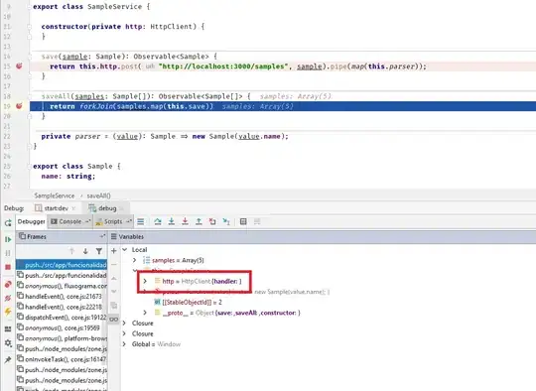Image resolution: width=536 pixels, height=391 pixels.
Task: Click the Step Over debugger icon
Action: 158,221
